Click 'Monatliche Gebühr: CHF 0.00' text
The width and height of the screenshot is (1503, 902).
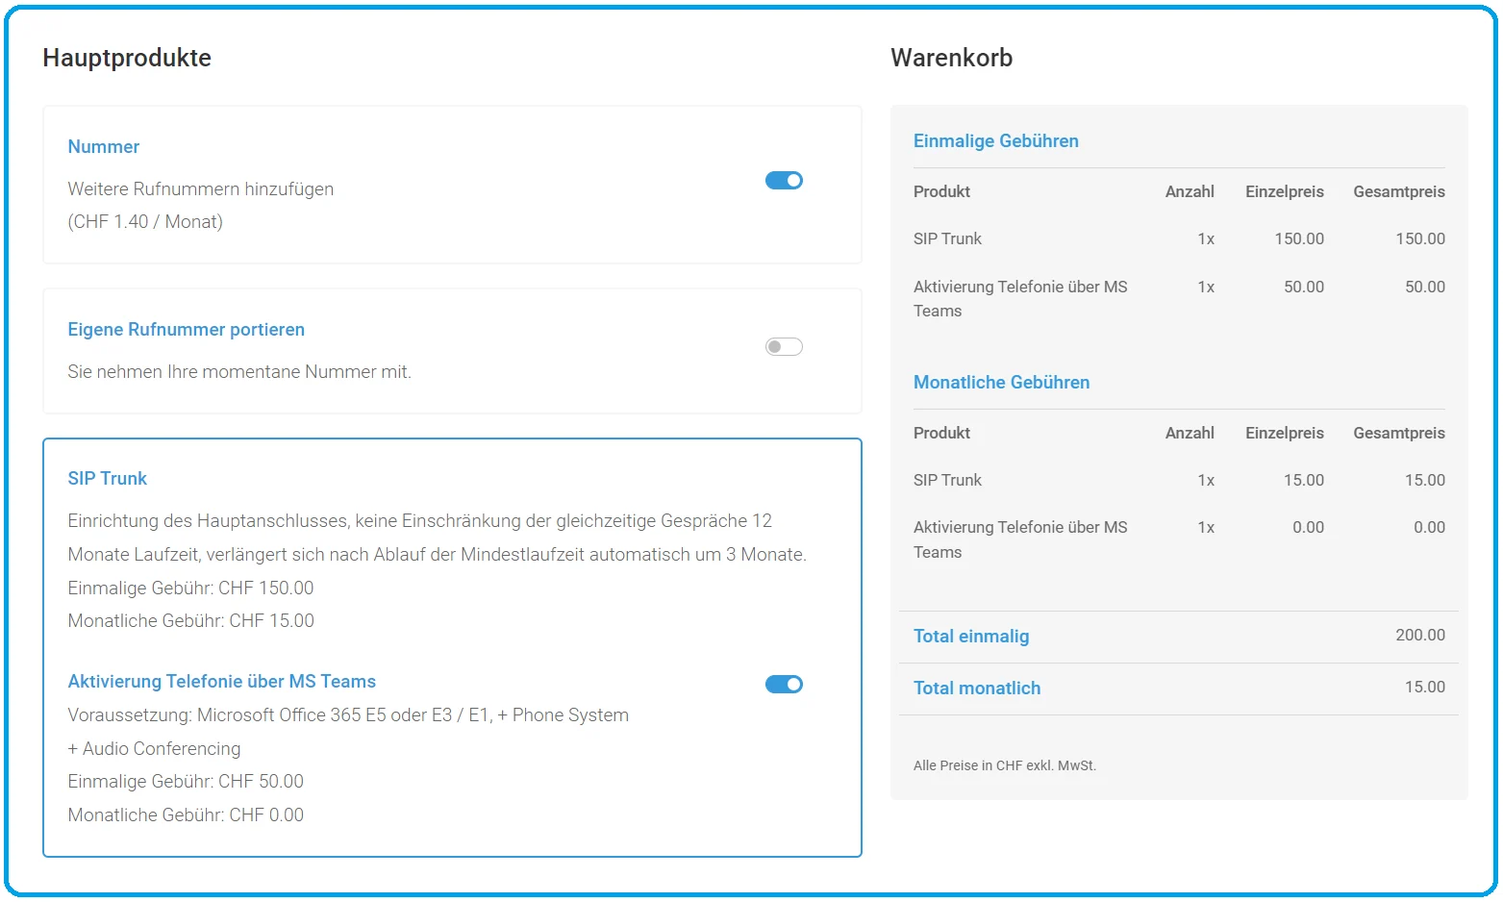186,815
